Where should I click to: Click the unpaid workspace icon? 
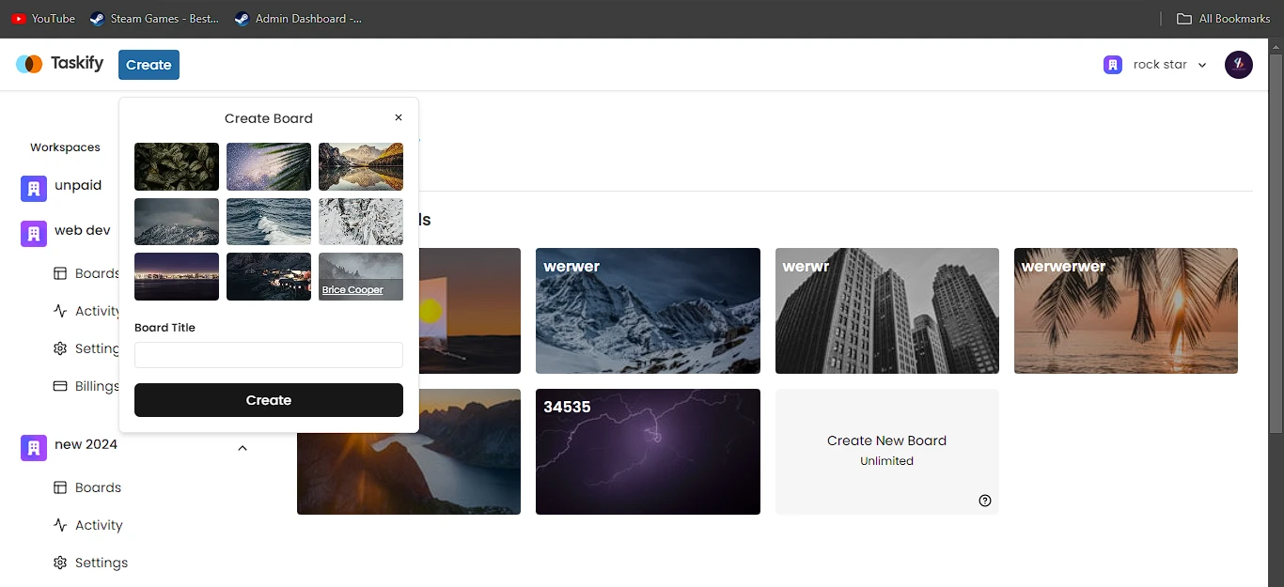[x=34, y=188]
